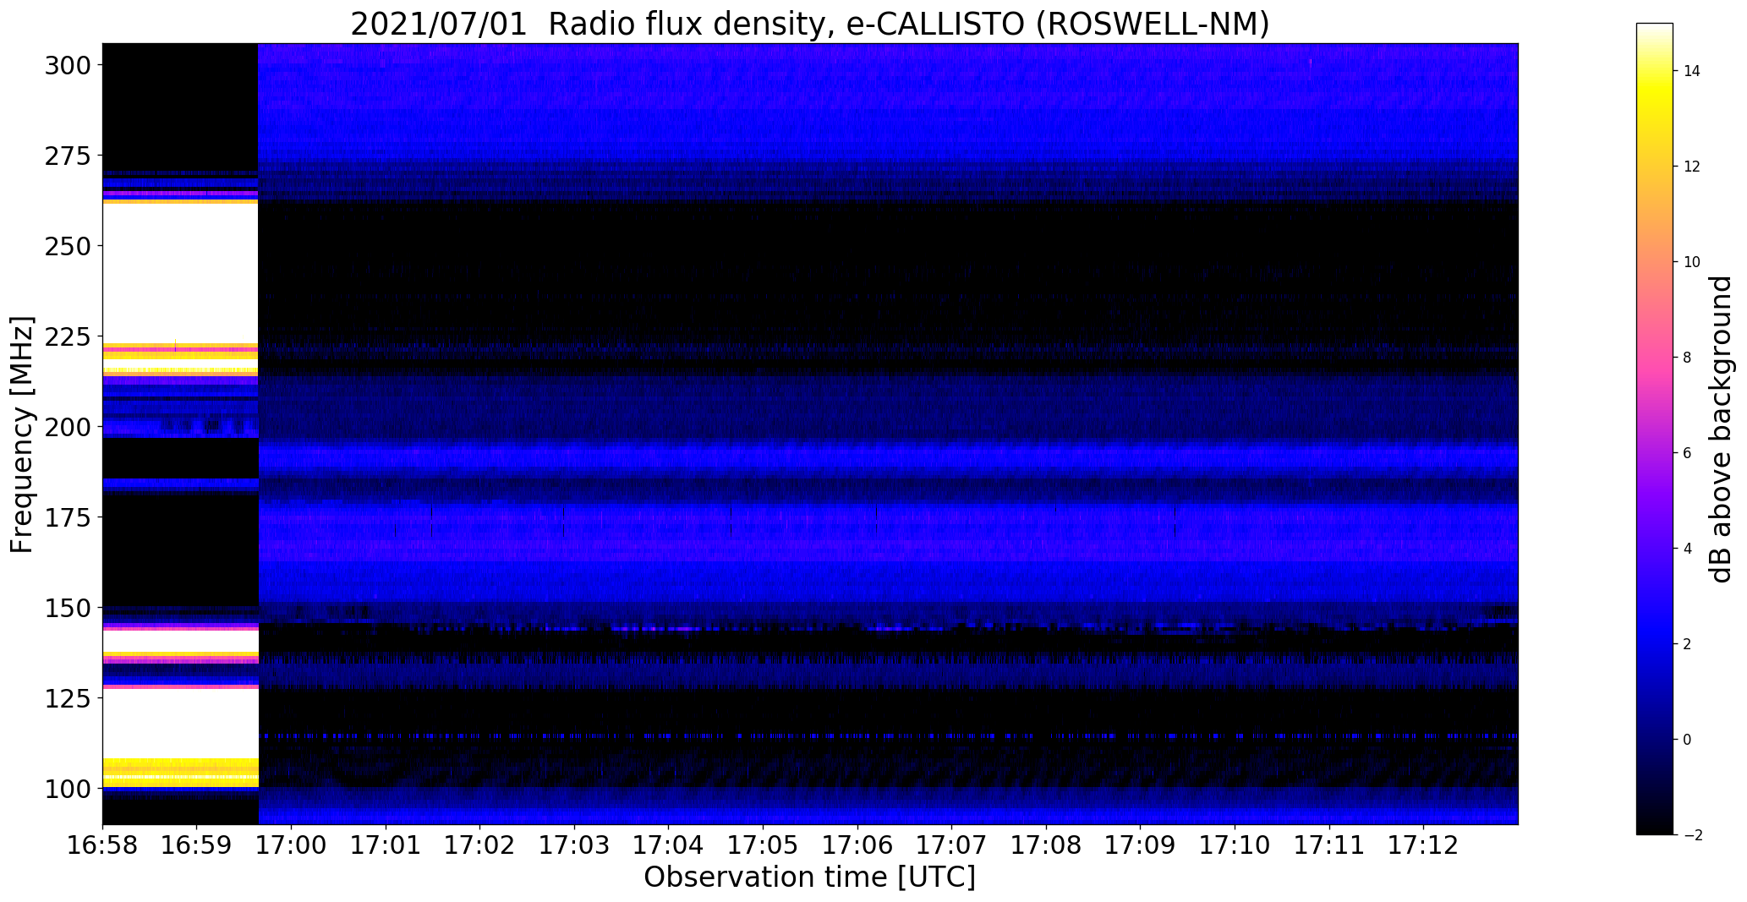Click the 17:01 time tick label
This screenshot has height=902, width=1747.
[386, 846]
